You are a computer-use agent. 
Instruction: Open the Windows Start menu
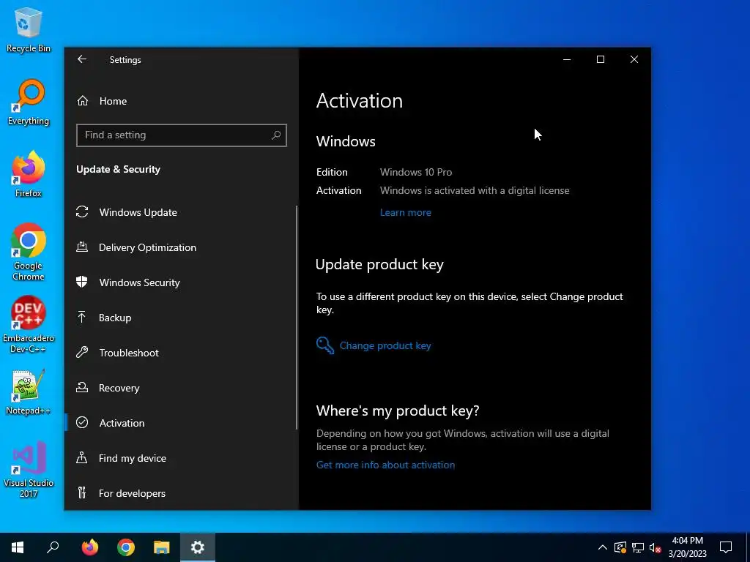[x=18, y=547]
